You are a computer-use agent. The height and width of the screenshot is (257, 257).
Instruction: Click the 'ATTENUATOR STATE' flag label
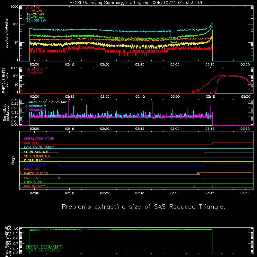coord(39,139)
